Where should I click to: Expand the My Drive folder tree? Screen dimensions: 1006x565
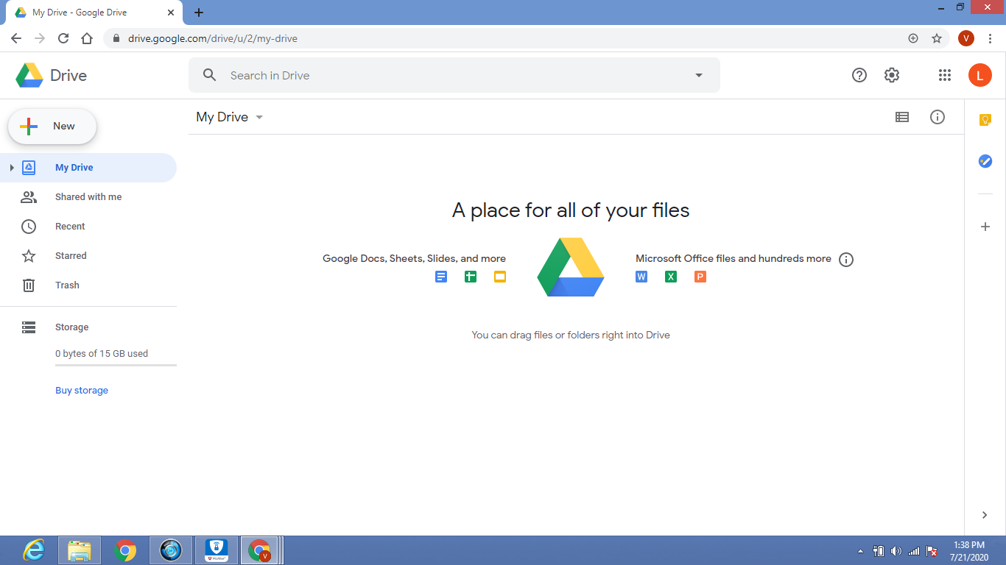[12, 168]
